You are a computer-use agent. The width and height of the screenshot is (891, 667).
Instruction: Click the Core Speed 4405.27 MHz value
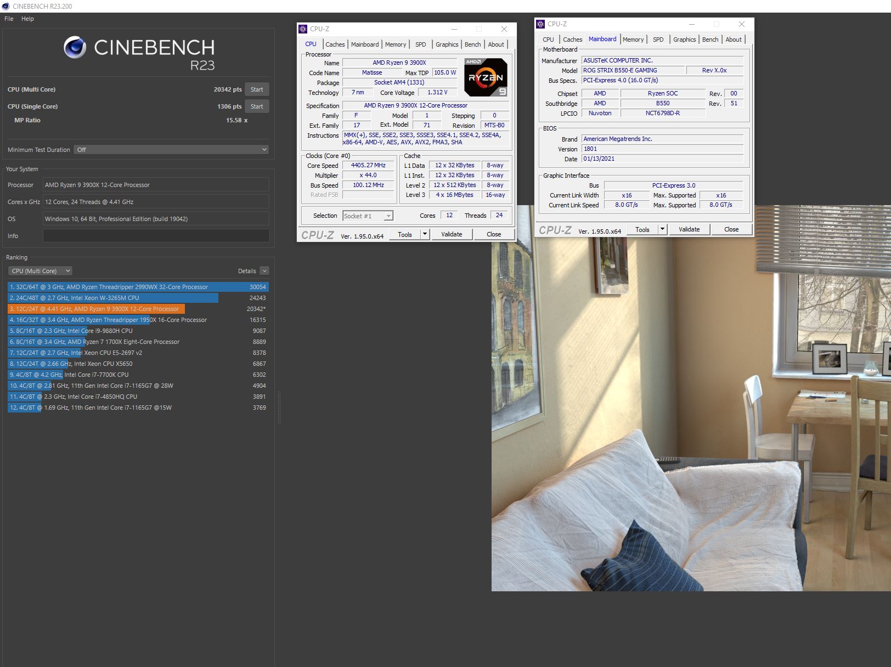pyautogui.click(x=368, y=165)
